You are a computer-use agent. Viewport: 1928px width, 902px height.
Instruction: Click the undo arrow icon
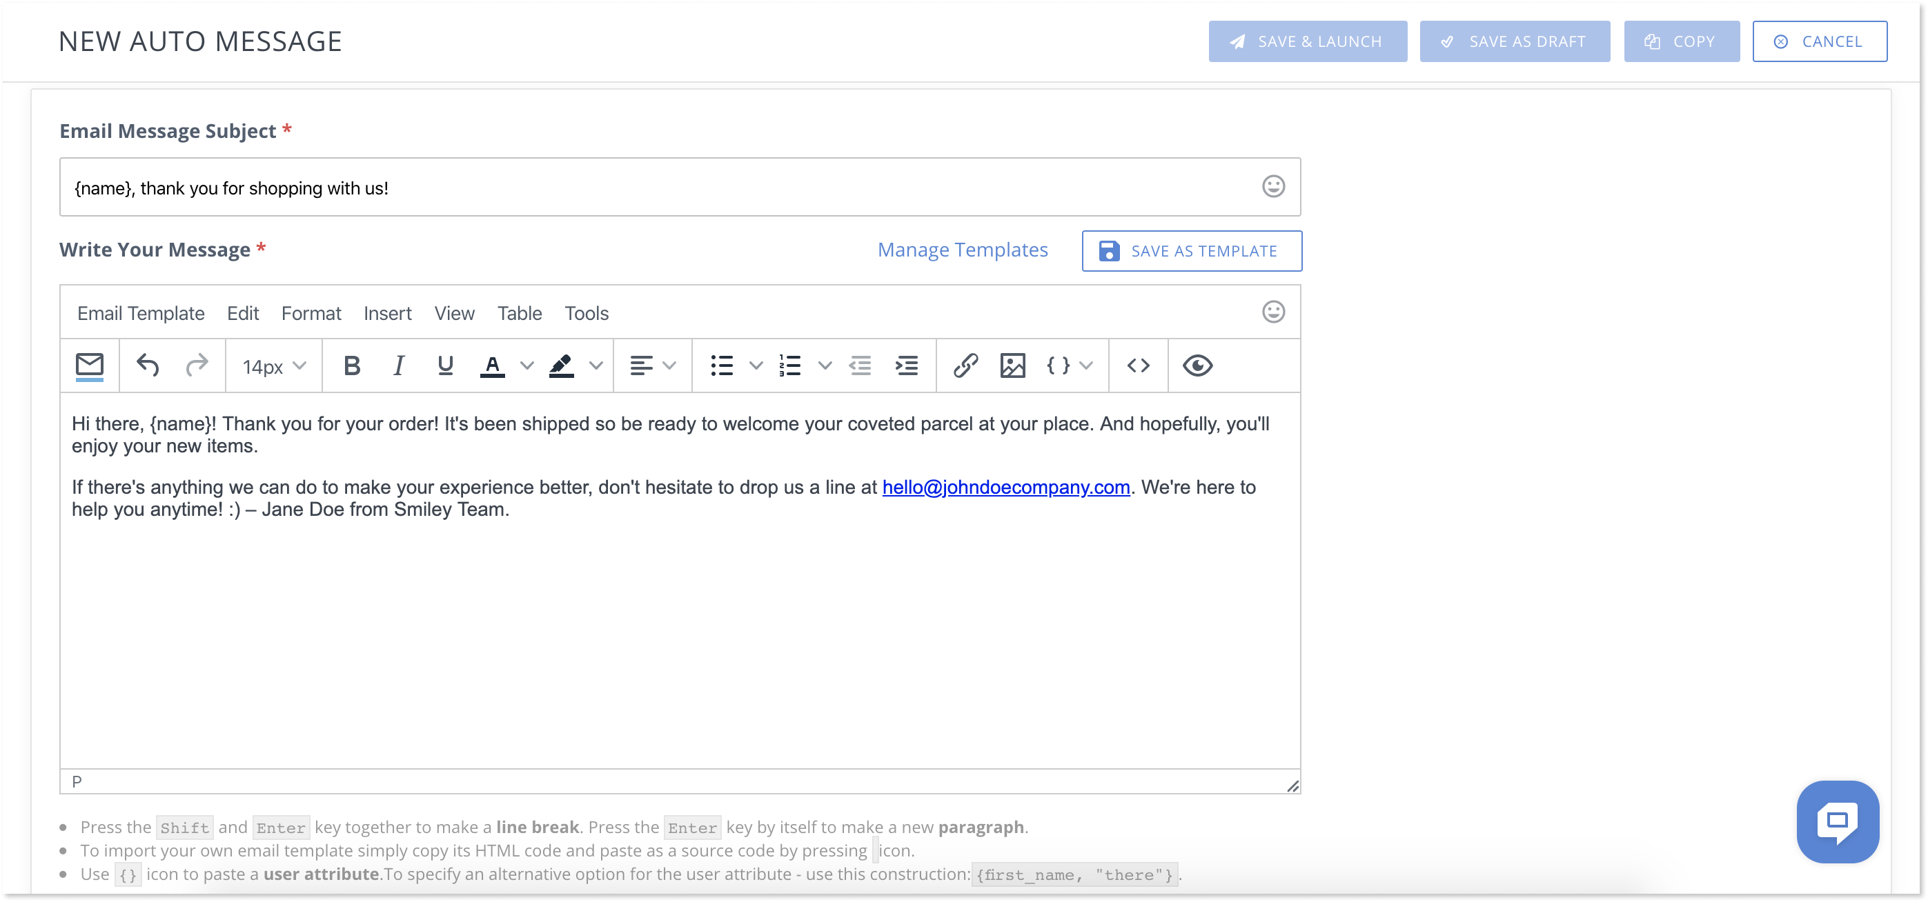tap(148, 363)
